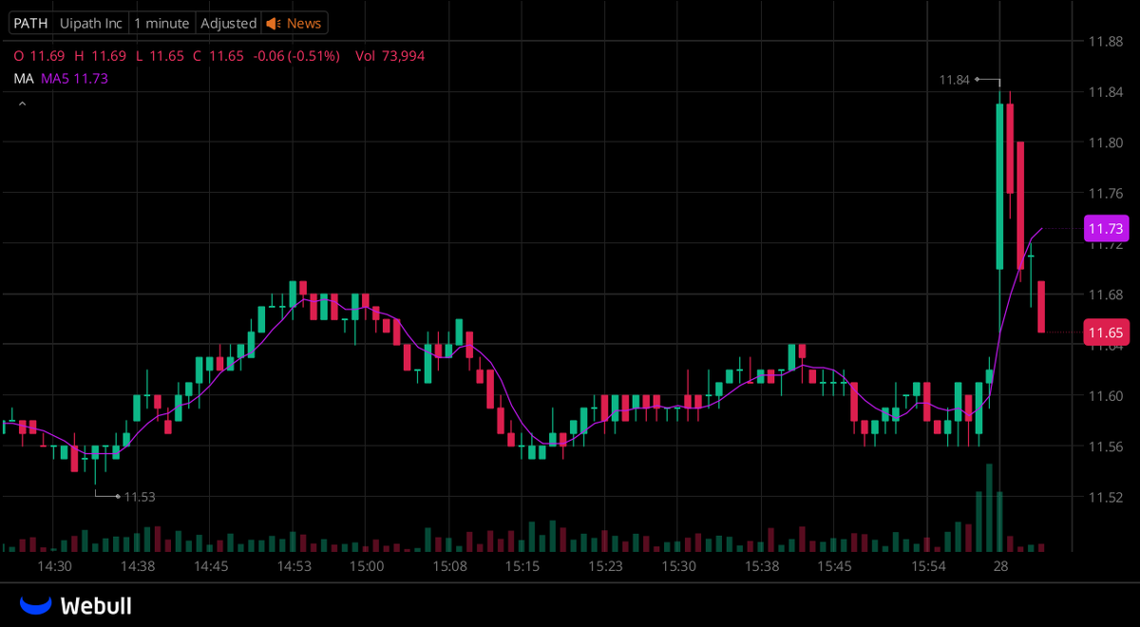Click the News megaphone icon
1140x627 pixels.
pyautogui.click(x=274, y=23)
